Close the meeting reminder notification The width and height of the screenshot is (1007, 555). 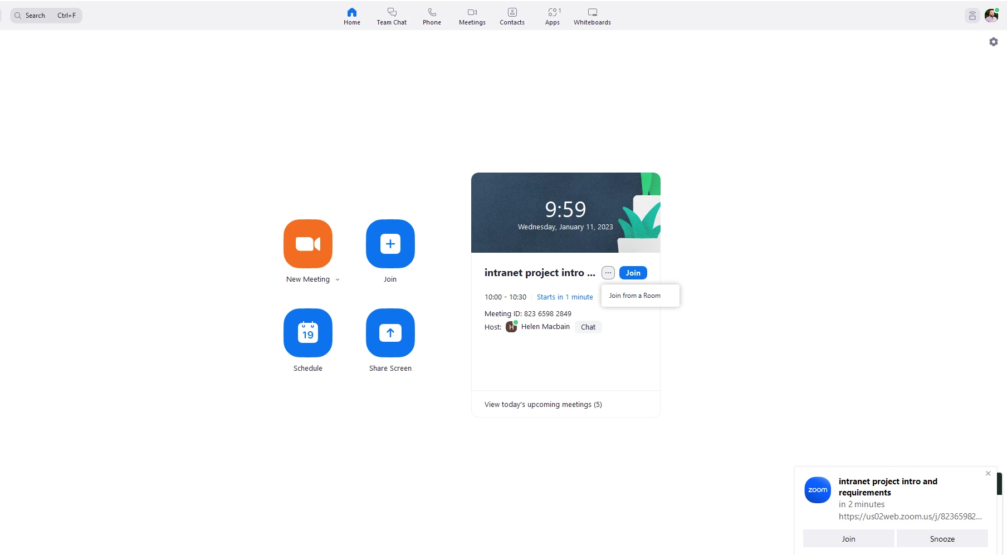988,474
